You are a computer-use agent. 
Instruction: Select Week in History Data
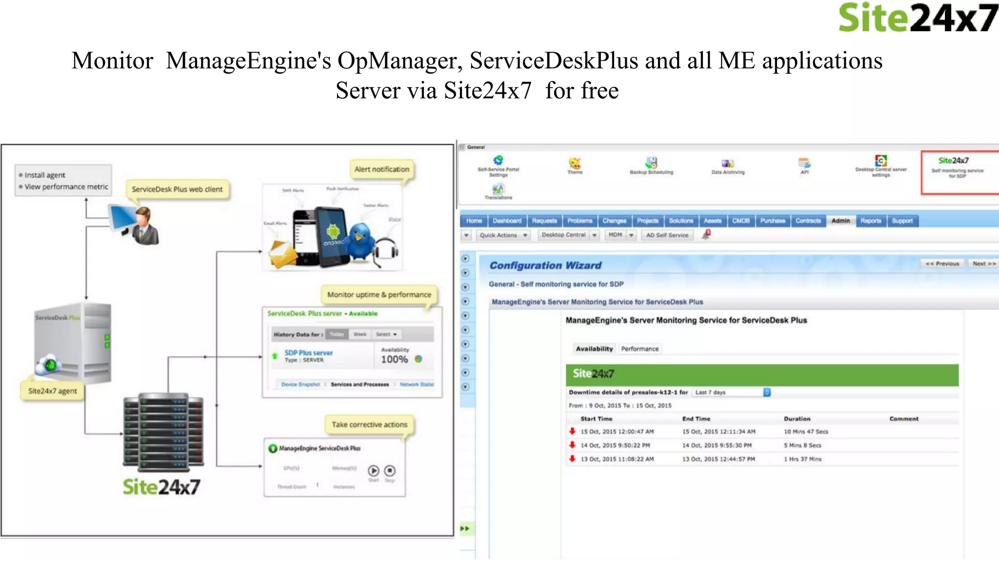coord(360,334)
